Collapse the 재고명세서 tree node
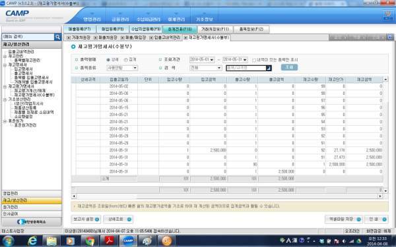Image resolution: width=396 pixels, height=247 pixels. (x=5, y=65)
